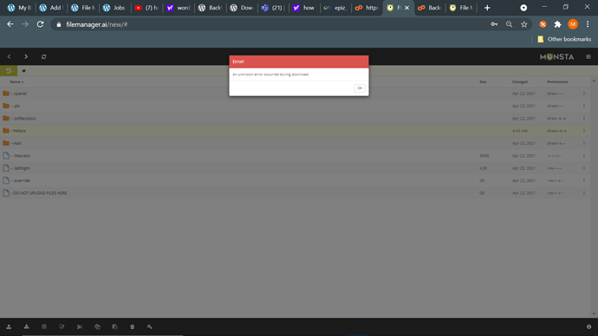The height and width of the screenshot is (336, 598).
Task: Click the New item icon in the bottom toolbar
Action: (x=44, y=326)
